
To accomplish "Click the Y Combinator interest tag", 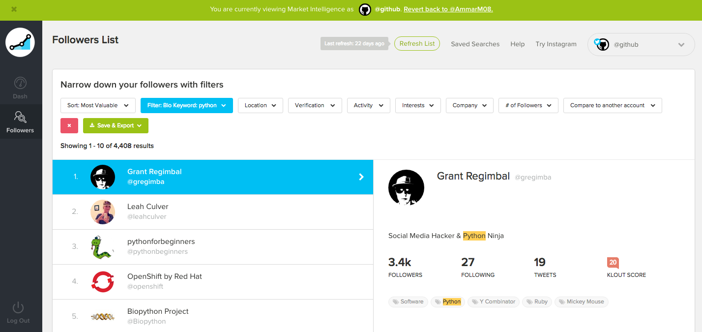I will click(494, 302).
